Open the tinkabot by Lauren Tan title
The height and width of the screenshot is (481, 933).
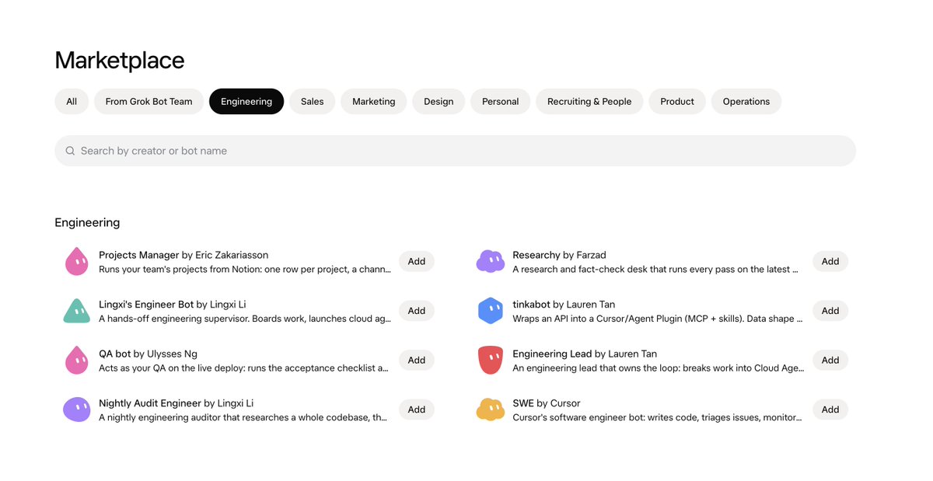coord(564,305)
